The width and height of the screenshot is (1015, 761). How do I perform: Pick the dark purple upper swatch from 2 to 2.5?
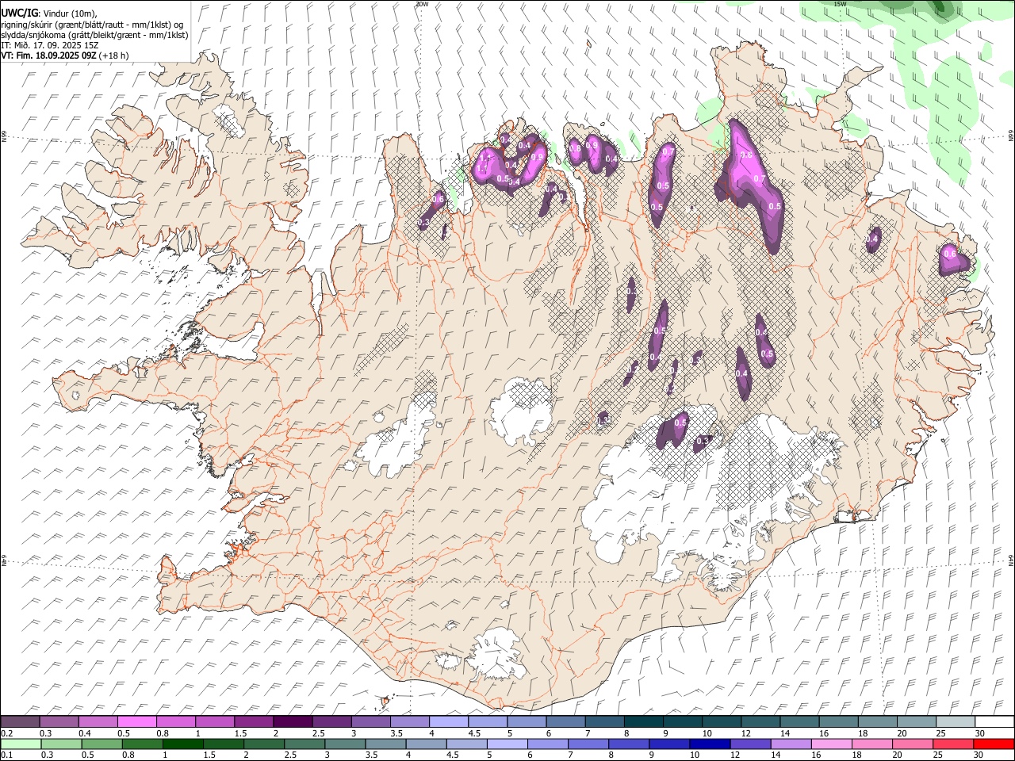pos(293,722)
